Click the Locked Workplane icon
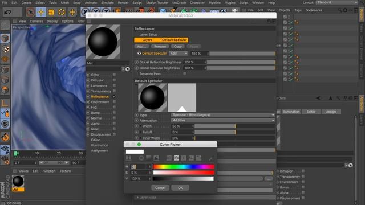 point(5,150)
